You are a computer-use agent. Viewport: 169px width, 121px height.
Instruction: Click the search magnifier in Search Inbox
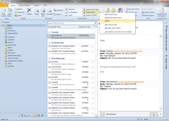click(x=96, y=23)
